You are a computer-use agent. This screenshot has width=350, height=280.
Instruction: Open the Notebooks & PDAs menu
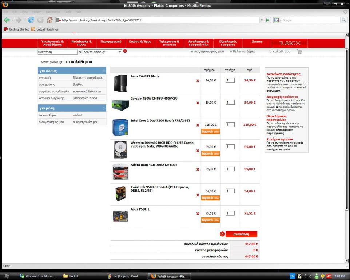(81, 43)
